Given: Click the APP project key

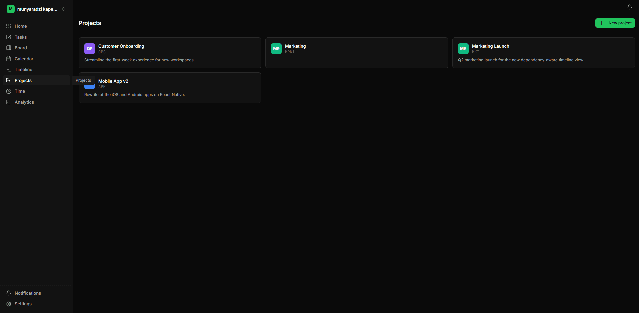Looking at the screenshot, I should coord(102,87).
